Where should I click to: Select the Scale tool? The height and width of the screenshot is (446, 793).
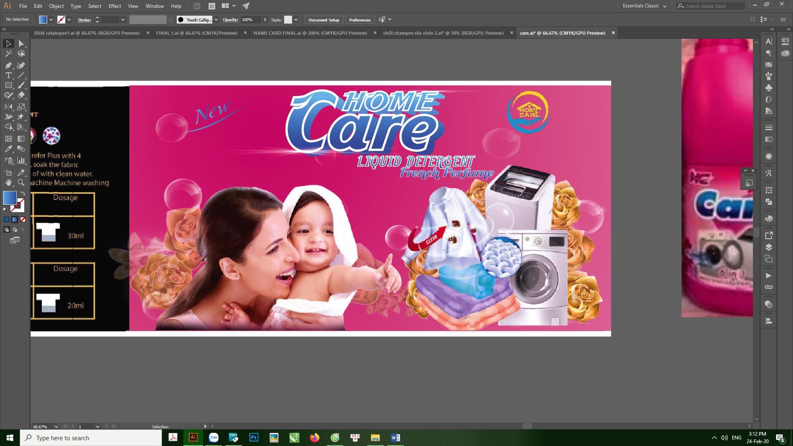coord(21,107)
